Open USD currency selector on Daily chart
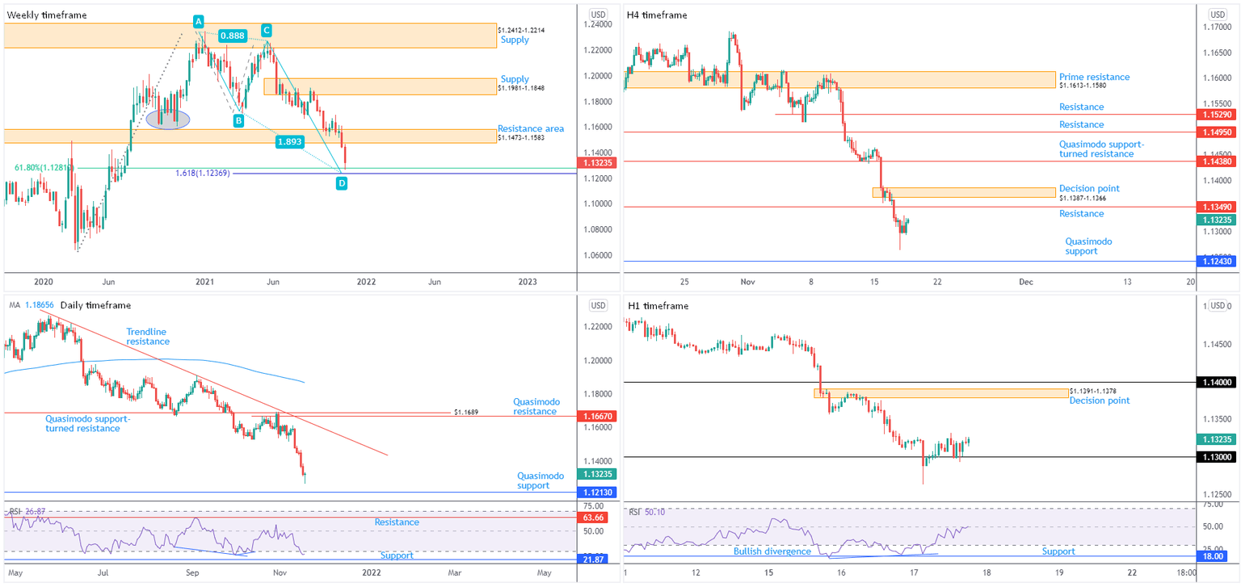This screenshot has width=1241, height=587. coord(598,305)
